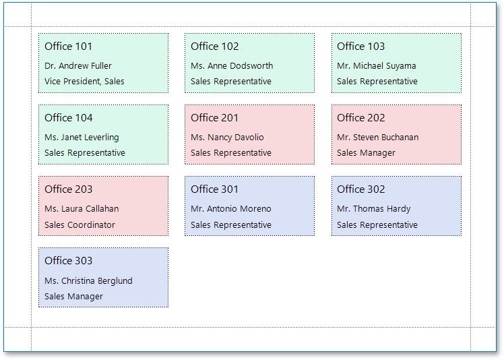Select the Office 104 heading
This screenshot has height=360, width=504.
pyautogui.click(x=69, y=118)
